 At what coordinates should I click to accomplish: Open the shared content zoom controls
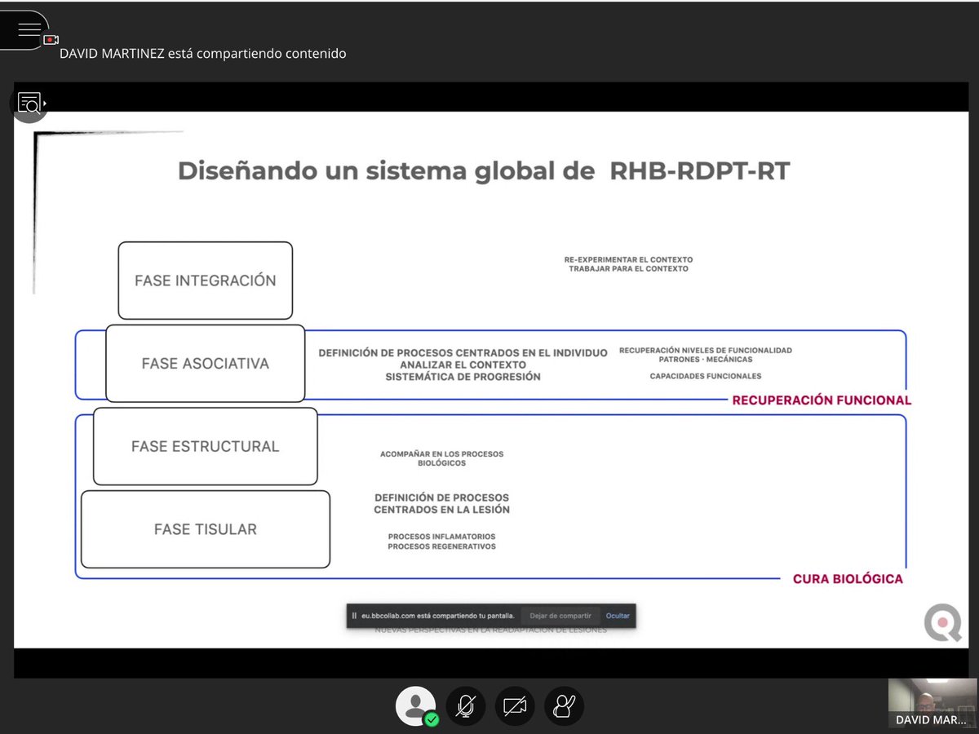(28, 104)
